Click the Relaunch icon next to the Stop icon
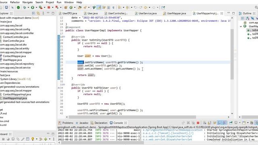This screenshot has width=258, height=145. click(57, 7)
